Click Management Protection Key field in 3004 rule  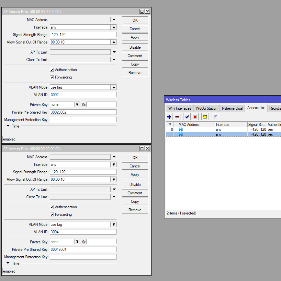coord(83,257)
